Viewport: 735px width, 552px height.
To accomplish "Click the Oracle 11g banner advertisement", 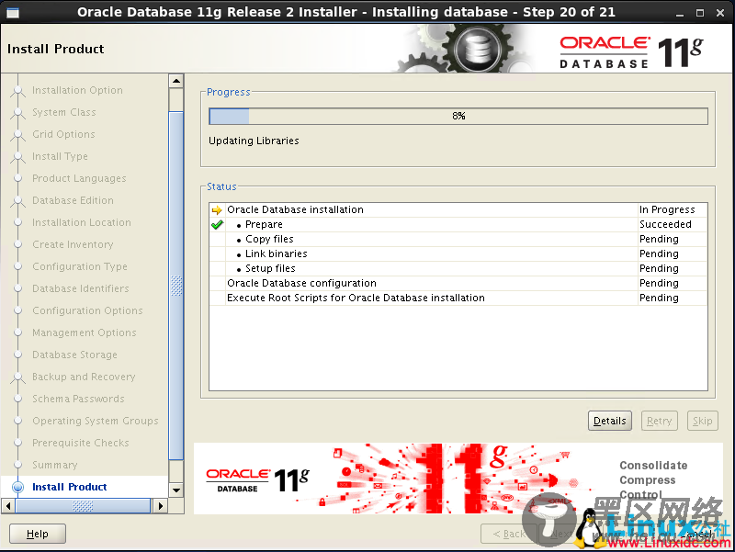I will 458,479.
